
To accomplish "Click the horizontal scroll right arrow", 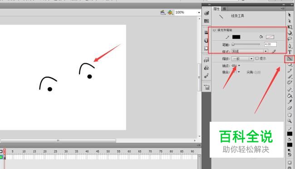I will 195,140.
